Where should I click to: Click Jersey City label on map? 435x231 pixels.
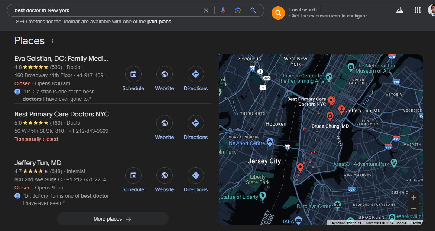tap(264, 161)
